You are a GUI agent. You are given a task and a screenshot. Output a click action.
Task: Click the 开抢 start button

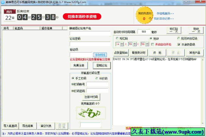157,53
